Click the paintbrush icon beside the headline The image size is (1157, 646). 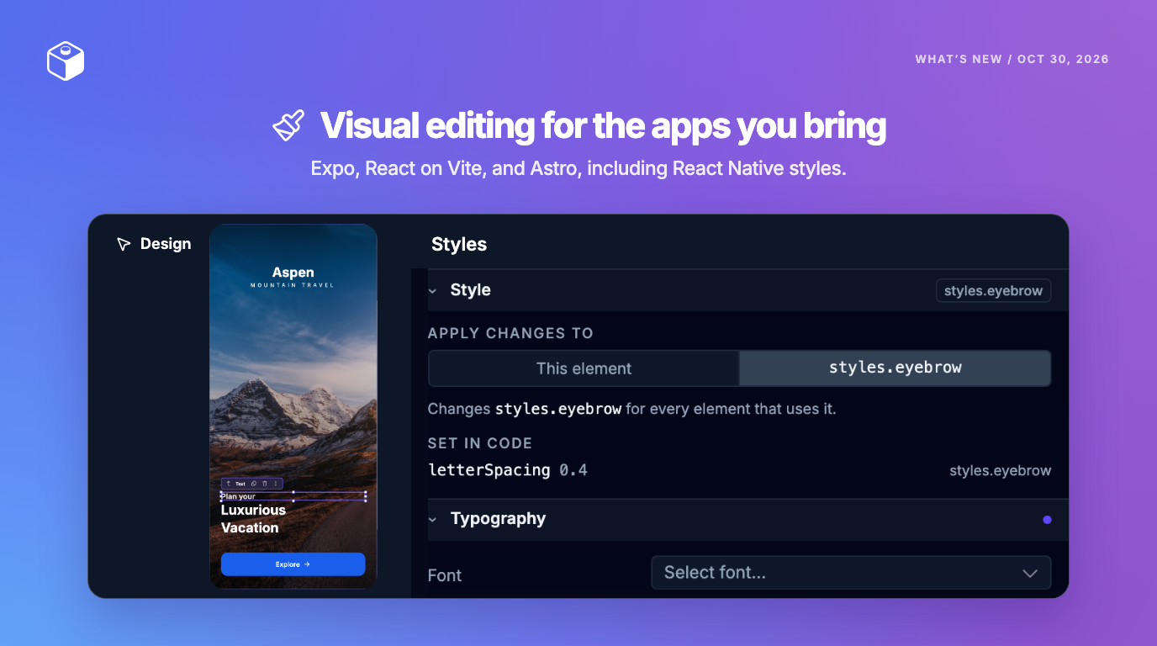click(x=288, y=125)
